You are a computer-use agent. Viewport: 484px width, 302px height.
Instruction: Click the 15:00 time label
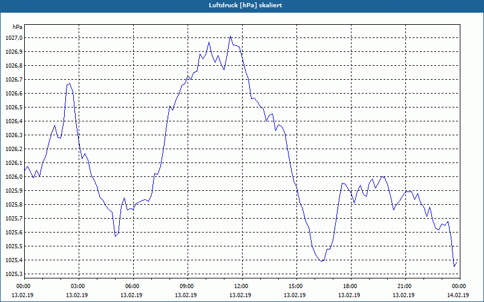pos(296,286)
